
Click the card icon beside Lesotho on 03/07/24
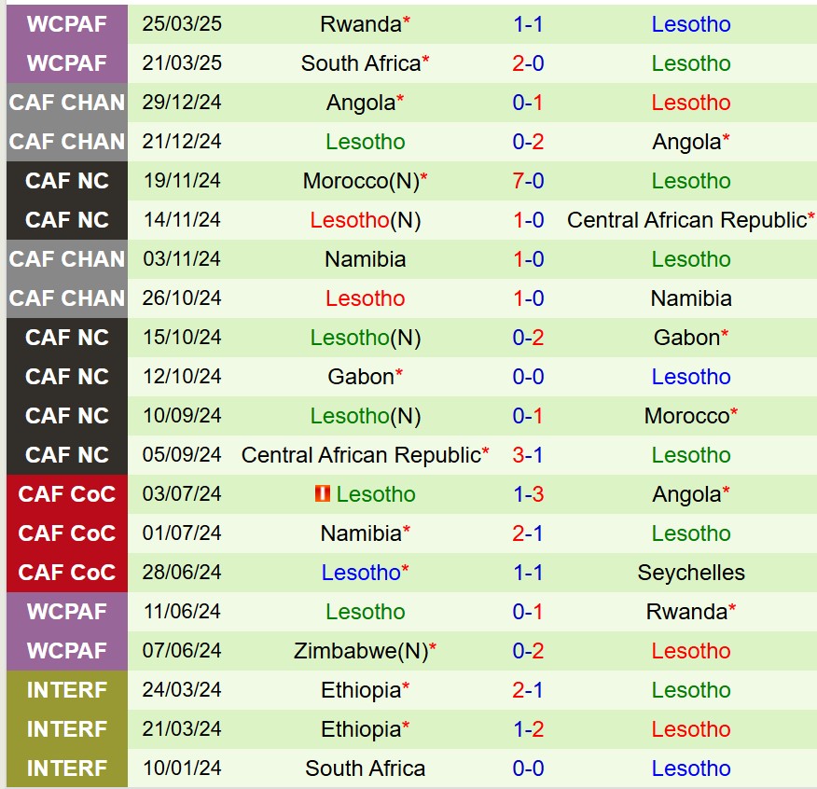click(322, 494)
